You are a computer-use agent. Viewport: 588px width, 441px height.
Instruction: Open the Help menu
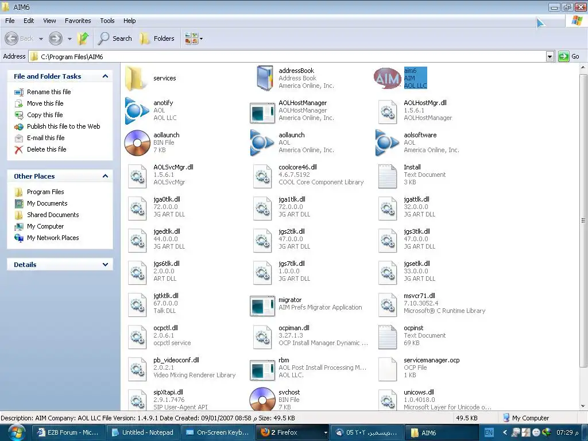[129, 21]
